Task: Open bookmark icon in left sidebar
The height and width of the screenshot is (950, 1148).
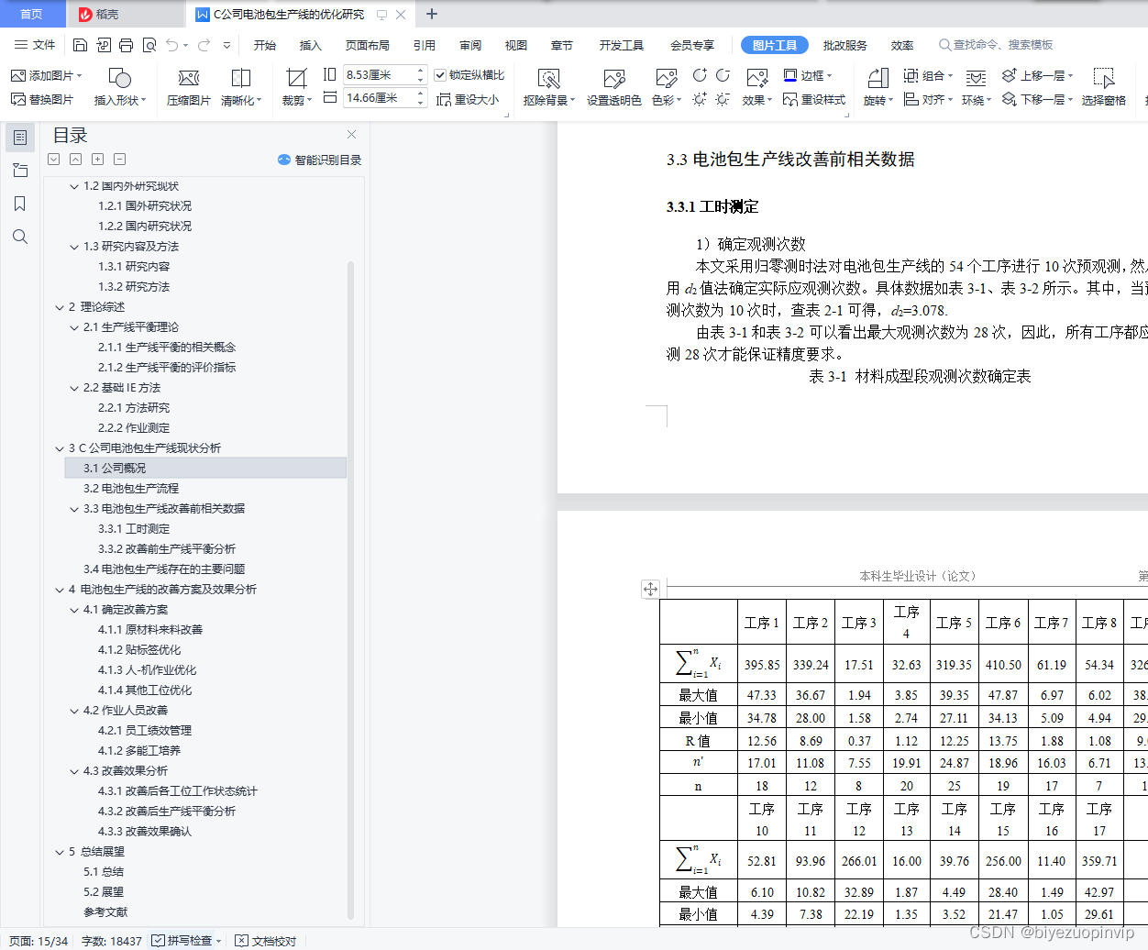Action: [x=20, y=204]
